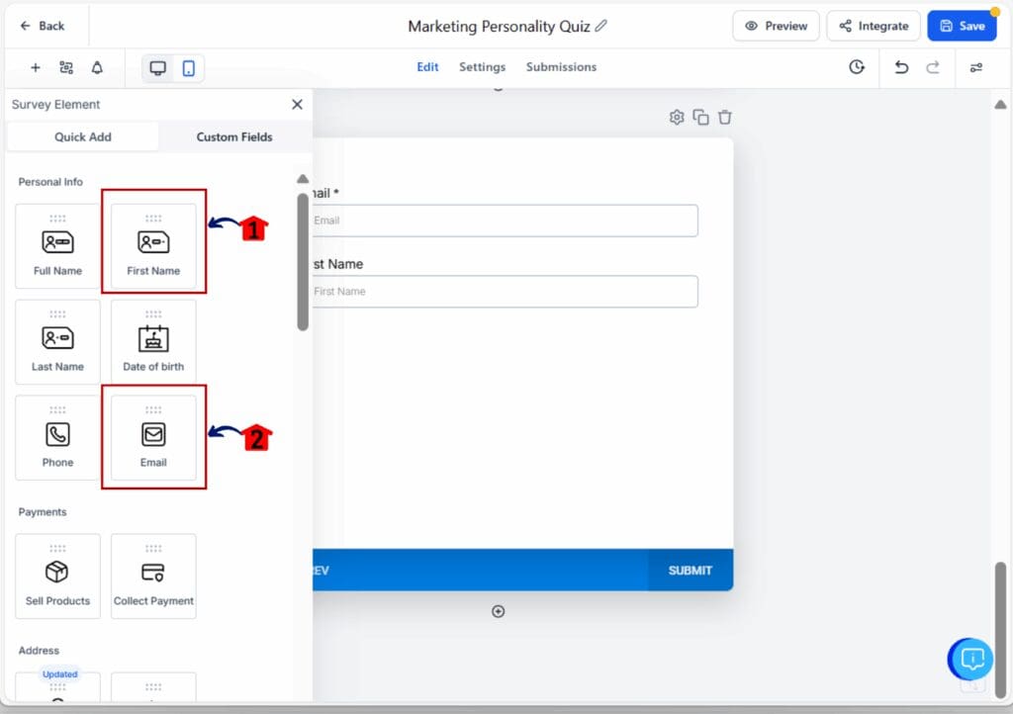Open the Custom Fields tab
The height and width of the screenshot is (714, 1013).
tap(234, 136)
